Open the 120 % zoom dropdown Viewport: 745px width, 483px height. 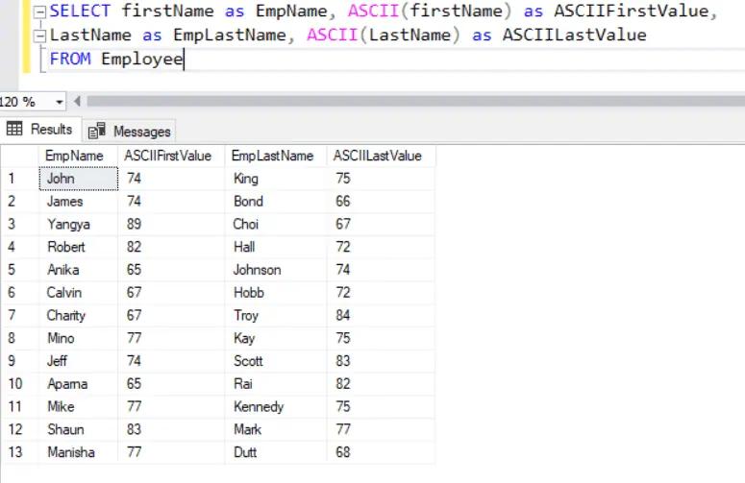(x=60, y=101)
